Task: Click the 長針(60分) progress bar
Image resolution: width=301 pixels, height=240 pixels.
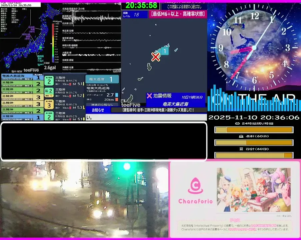Action: click(x=254, y=142)
